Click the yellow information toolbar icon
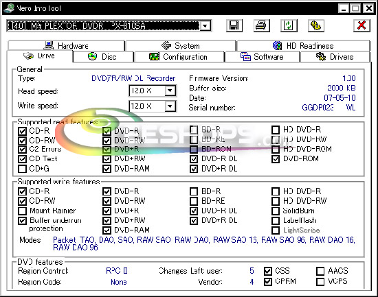The image size is (378, 297). click(x=316, y=25)
